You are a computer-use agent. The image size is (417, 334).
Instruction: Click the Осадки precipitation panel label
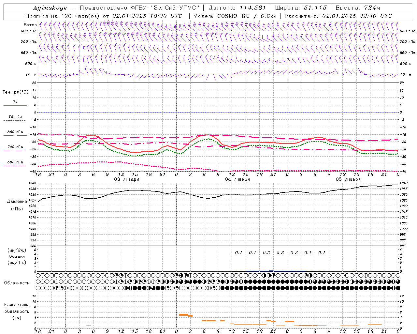coord(17,256)
